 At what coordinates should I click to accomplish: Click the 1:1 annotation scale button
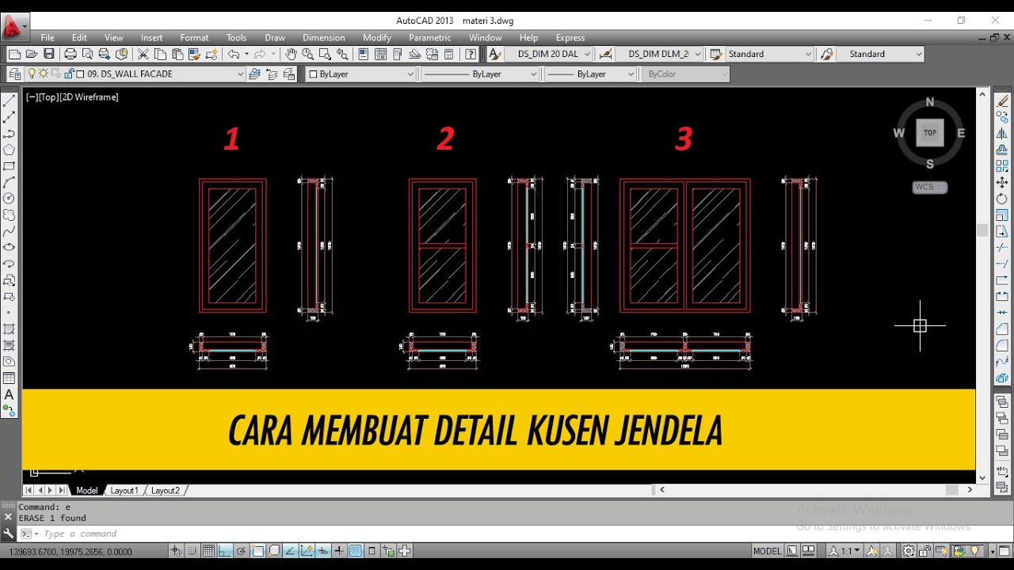pyautogui.click(x=844, y=551)
